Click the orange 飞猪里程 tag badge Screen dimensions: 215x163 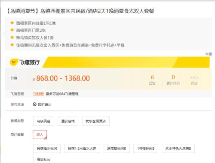point(38,94)
